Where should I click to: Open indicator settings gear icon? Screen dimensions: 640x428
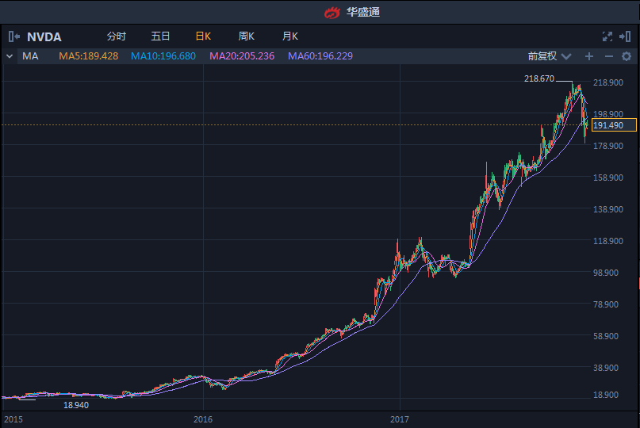click(627, 56)
